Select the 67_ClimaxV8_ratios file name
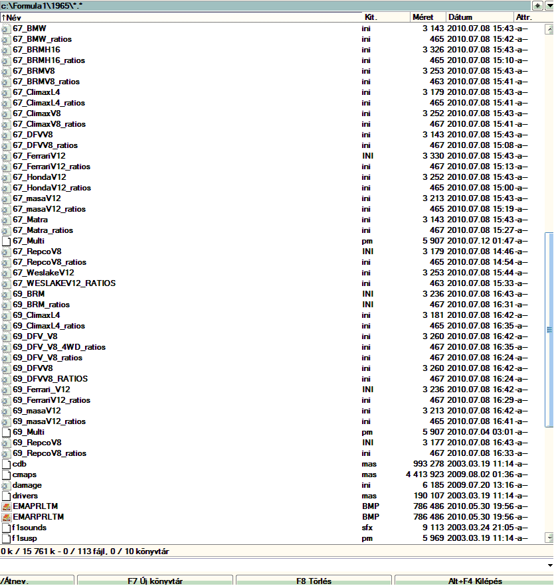554x586 pixels. 49,124
